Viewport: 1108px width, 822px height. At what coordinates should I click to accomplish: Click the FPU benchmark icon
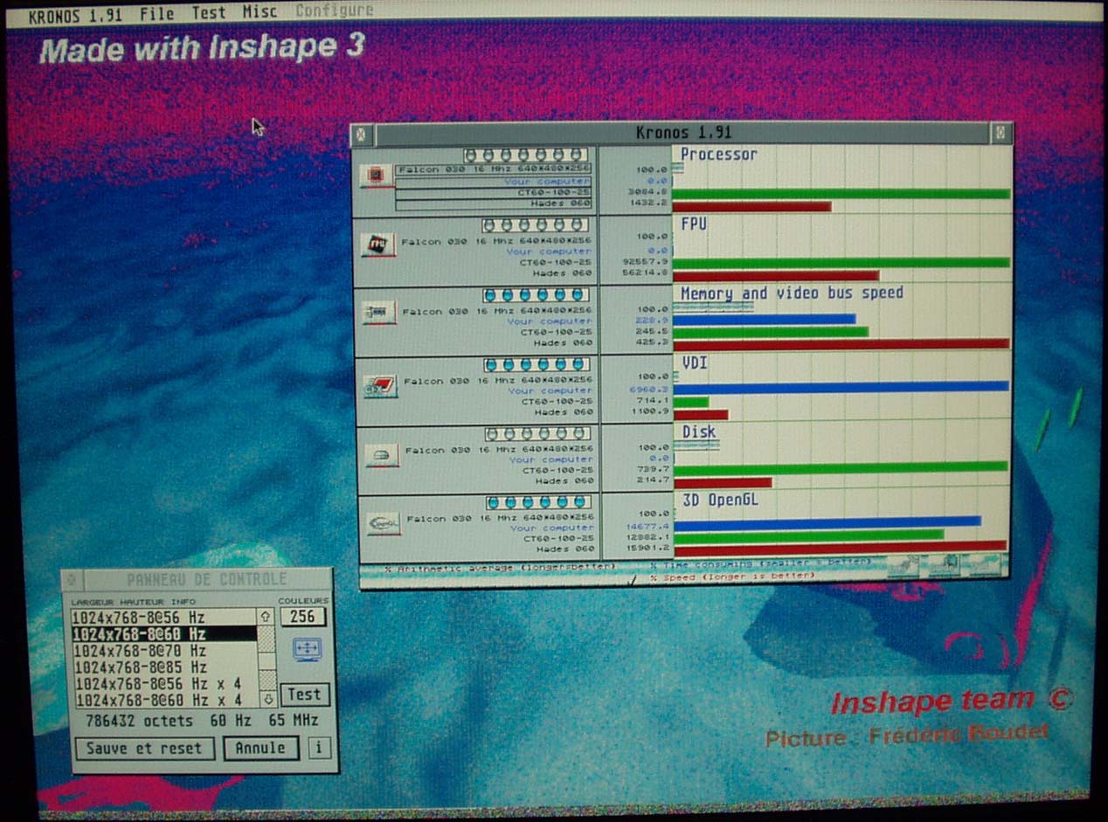pyautogui.click(x=377, y=245)
